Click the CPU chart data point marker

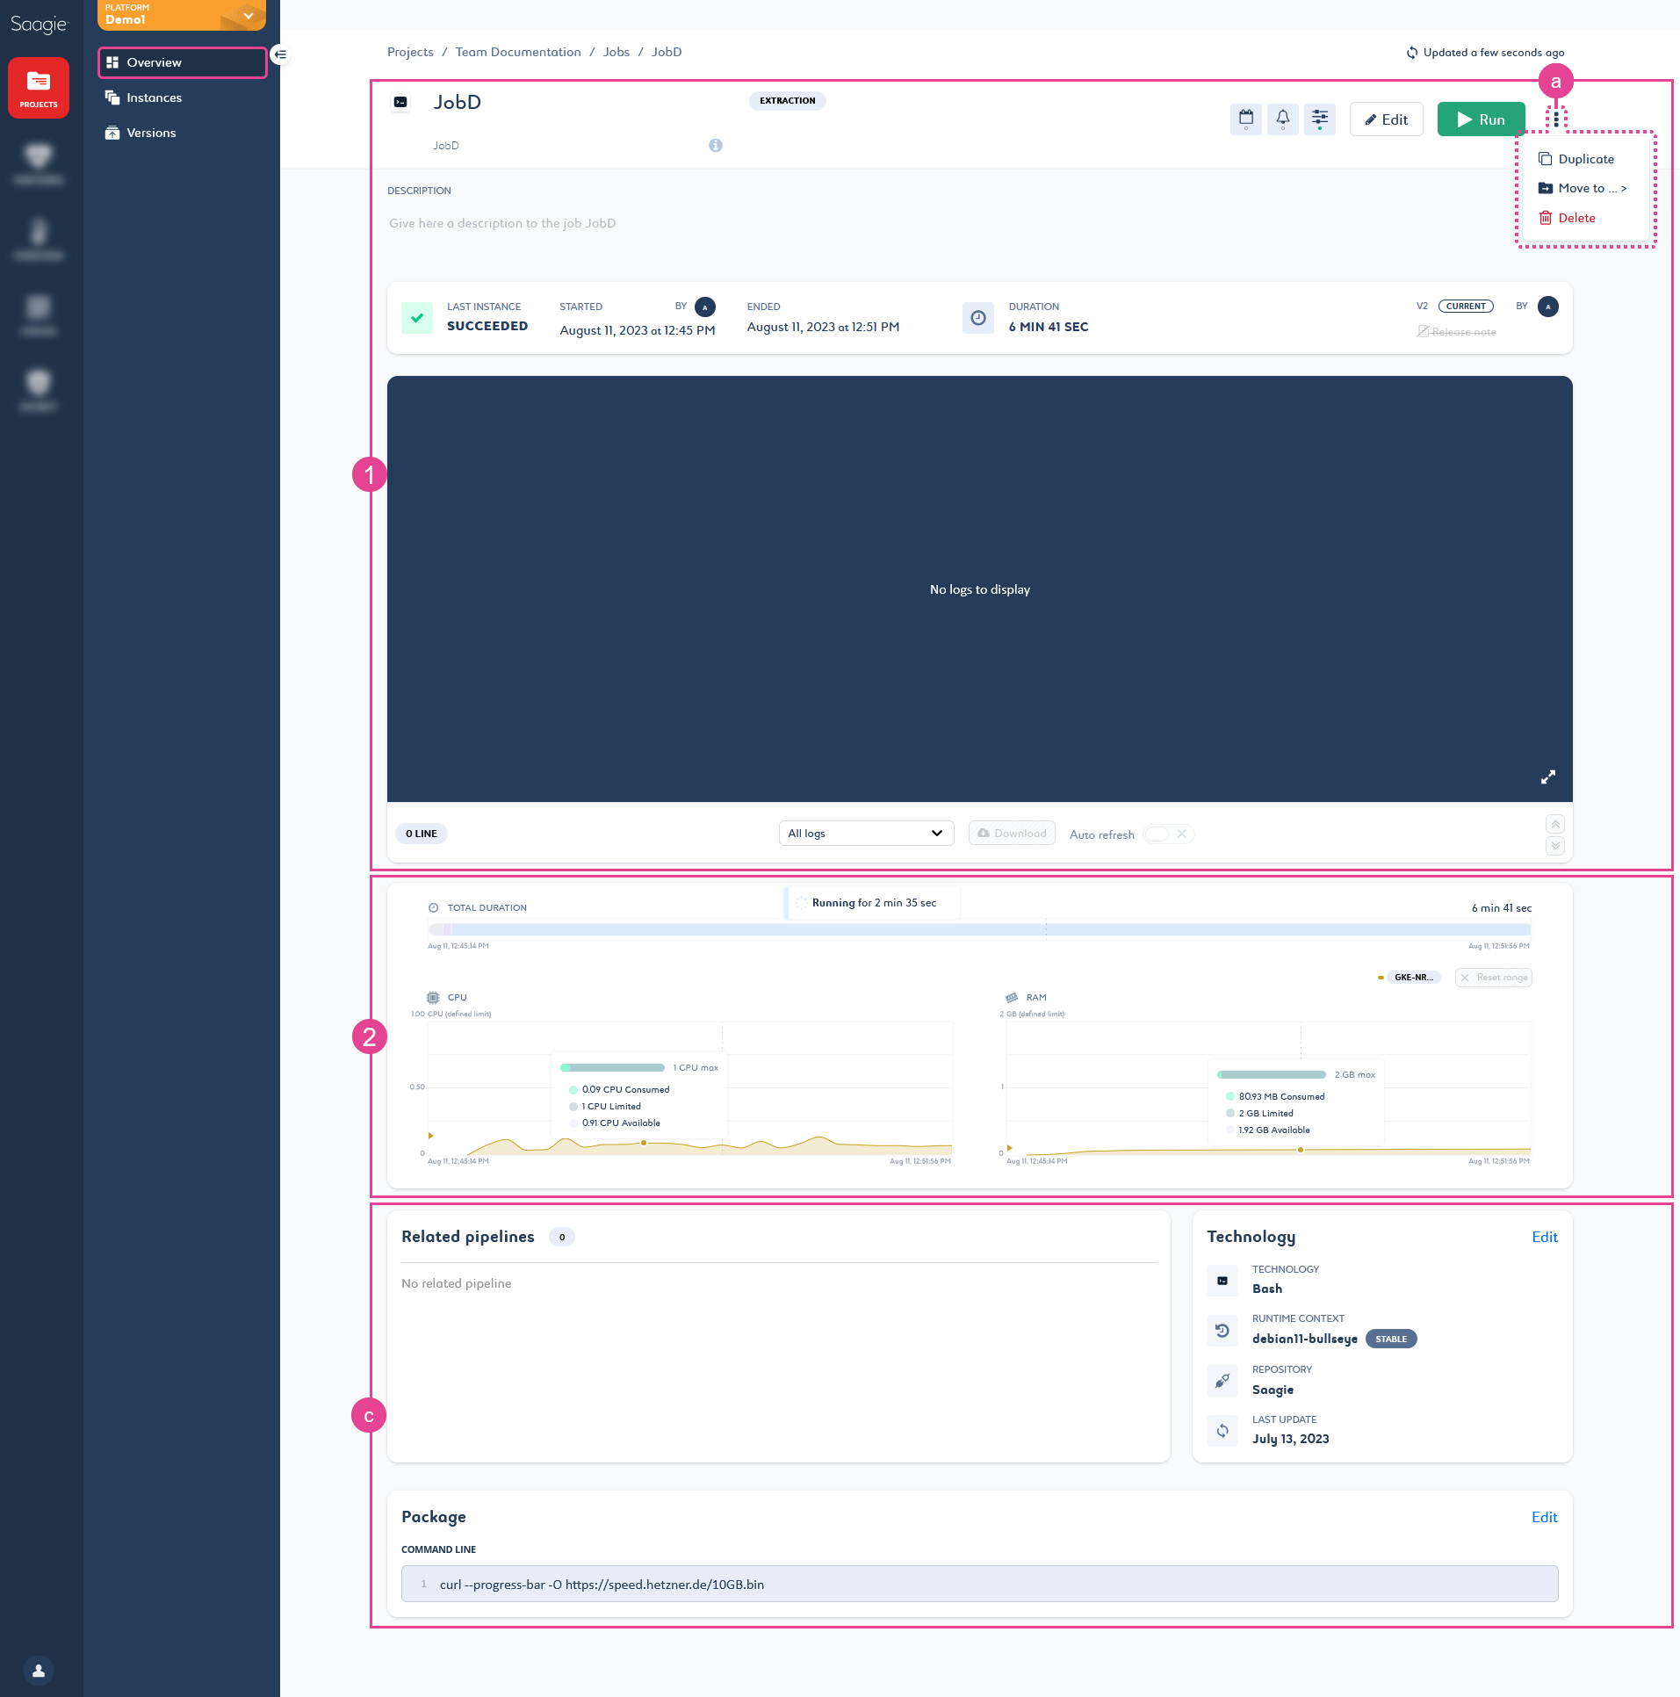644,1143
